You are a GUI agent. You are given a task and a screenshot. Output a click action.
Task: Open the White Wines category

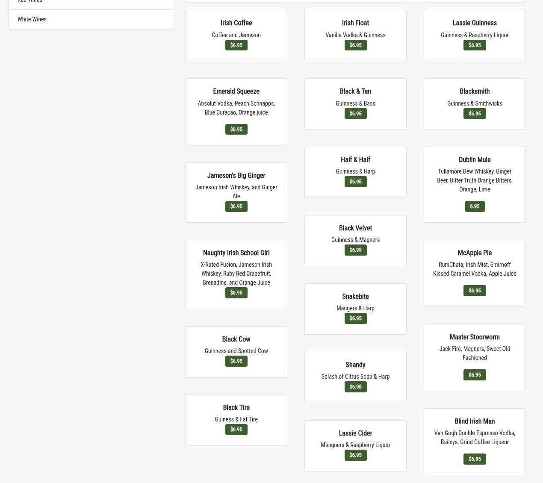pyautogui.click(x=32, y=19)
